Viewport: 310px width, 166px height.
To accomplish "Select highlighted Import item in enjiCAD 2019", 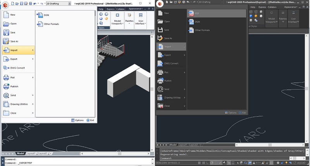I will coord(18,50).
